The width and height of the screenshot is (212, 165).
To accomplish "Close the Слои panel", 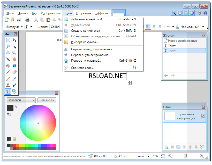I will (x=203, y=107).
